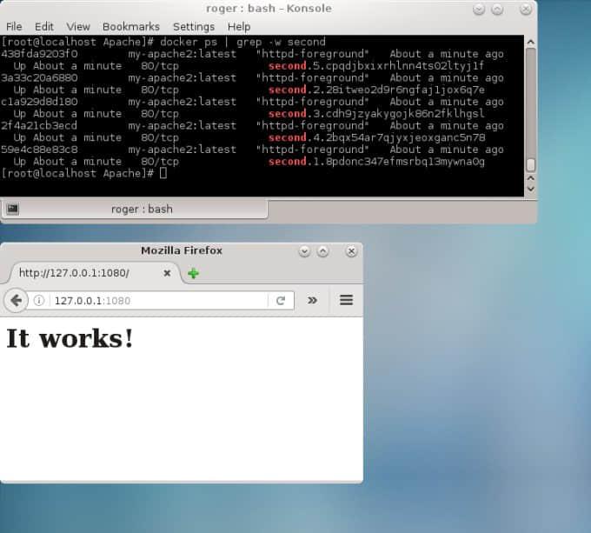Select the 'roger : bash' Konsole tab

point(135,210)
